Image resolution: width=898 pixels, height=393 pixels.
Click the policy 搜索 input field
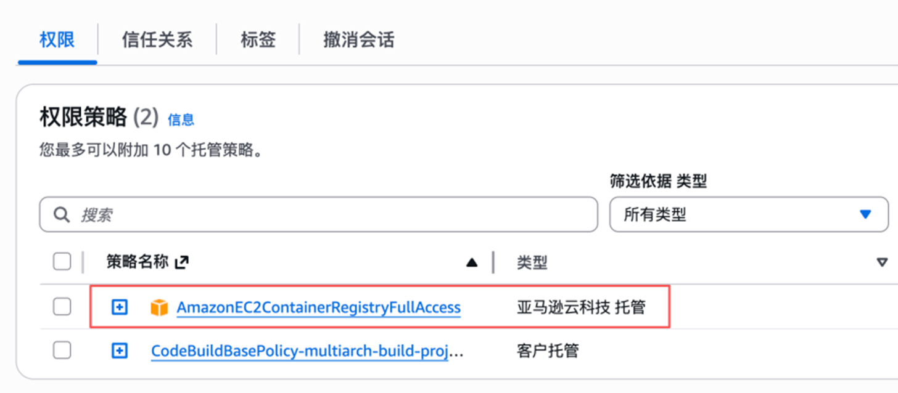(333, 214)
